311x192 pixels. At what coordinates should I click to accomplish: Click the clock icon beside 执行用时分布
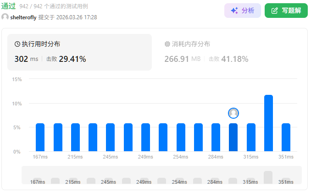click(17, 44)
